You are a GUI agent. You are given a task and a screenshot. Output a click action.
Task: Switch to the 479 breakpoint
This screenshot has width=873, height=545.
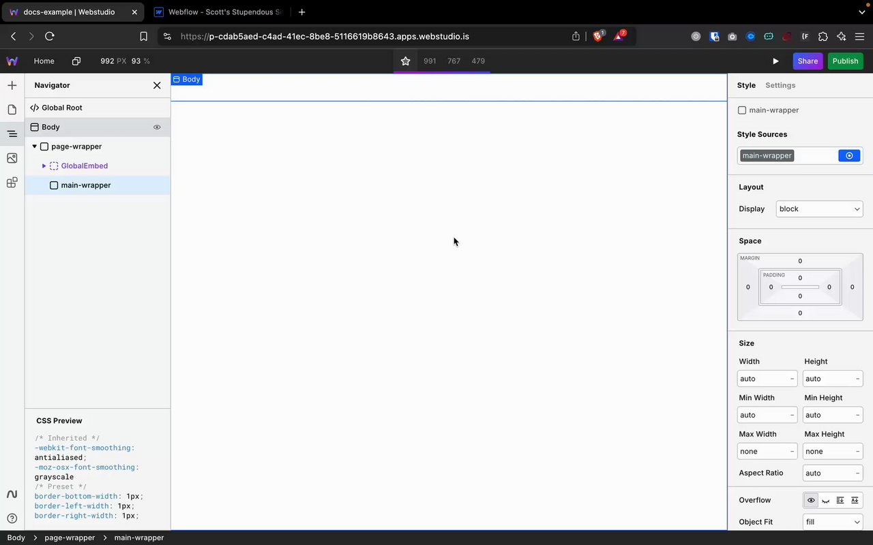[x=478, y=61]
